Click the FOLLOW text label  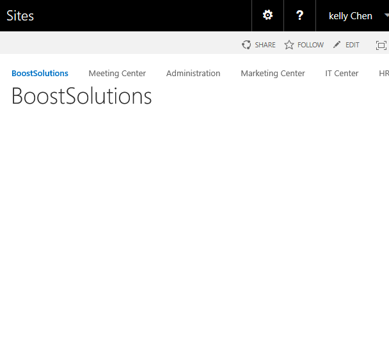pyautogui.click(x=310, y=45)
